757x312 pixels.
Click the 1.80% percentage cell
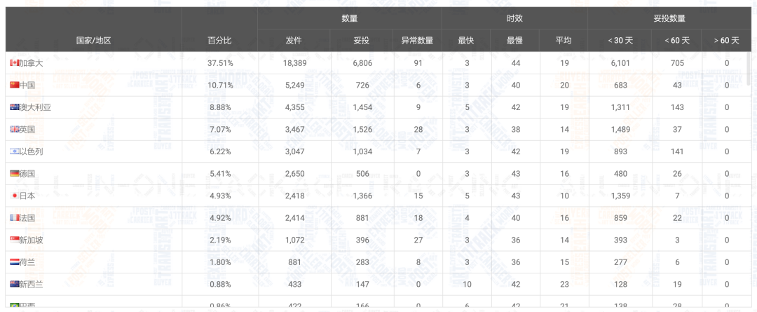220,262
